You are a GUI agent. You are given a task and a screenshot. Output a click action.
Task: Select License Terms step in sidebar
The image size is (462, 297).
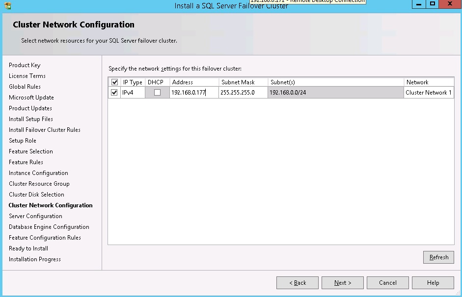pyautogui.click(x=27, y=76)
